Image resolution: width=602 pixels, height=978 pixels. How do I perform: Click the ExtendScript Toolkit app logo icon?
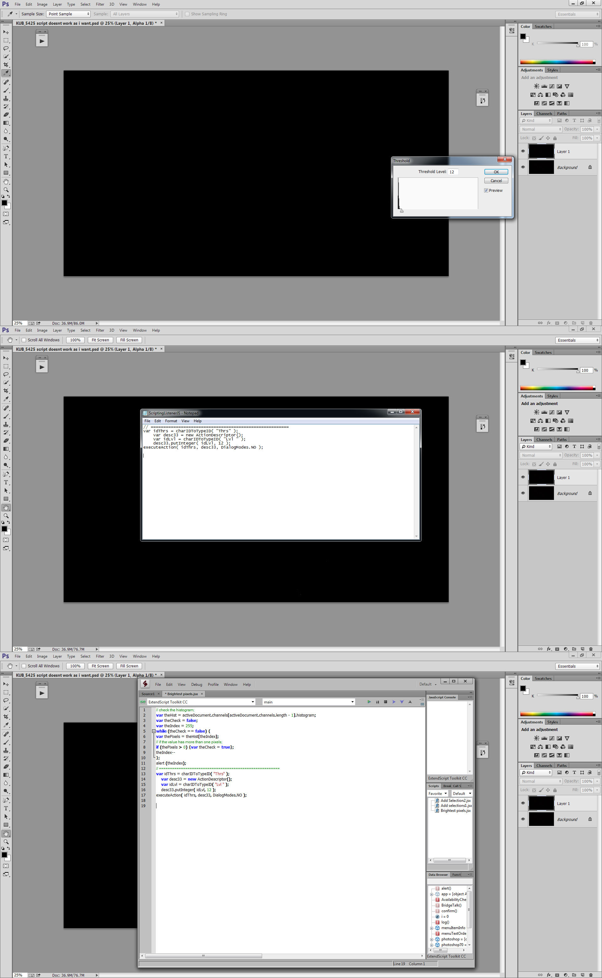(x=145, y=684)
